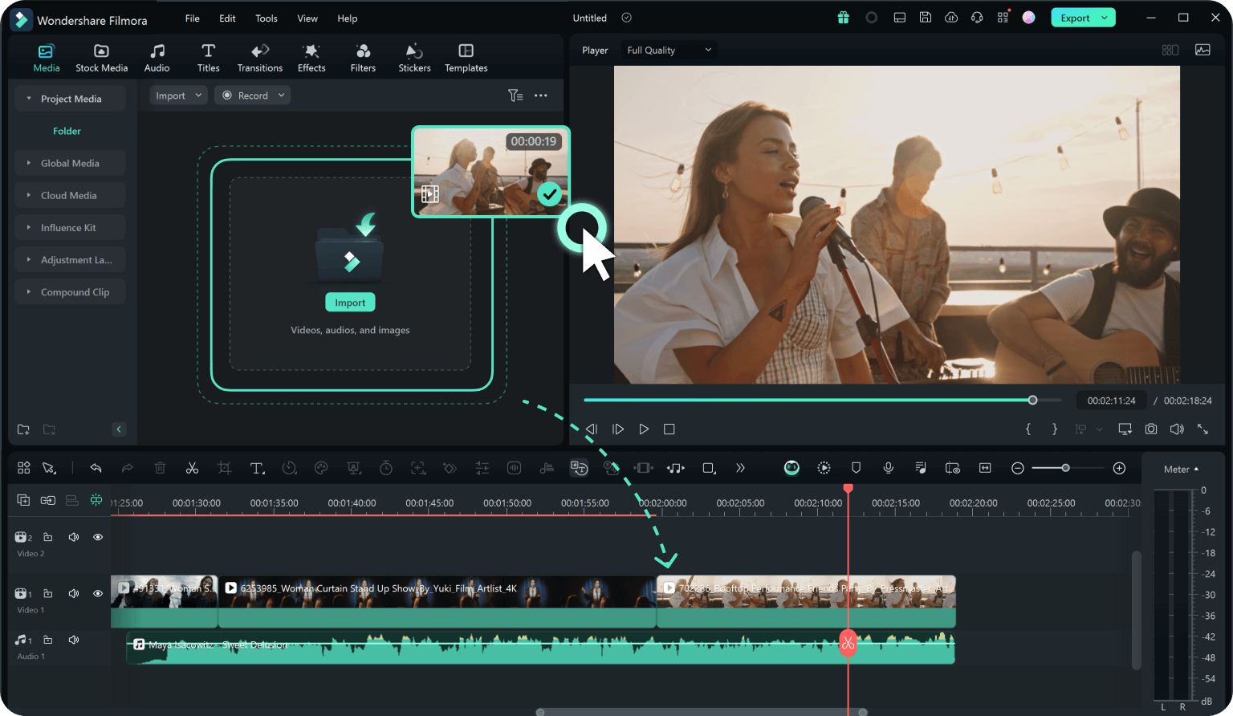
Task: Open the color palette tool
Action: pyautogui.click(x=321, y=468)
